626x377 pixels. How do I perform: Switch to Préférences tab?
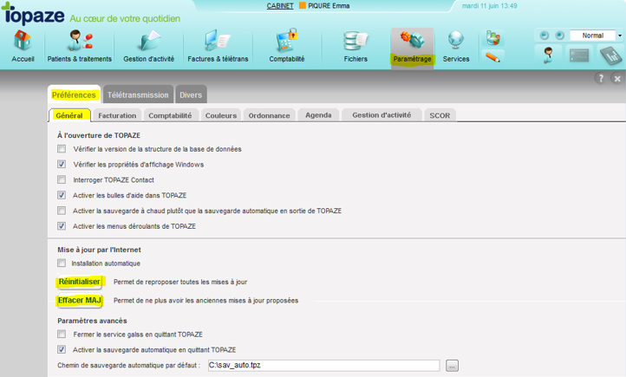click(x=74, y=95)
